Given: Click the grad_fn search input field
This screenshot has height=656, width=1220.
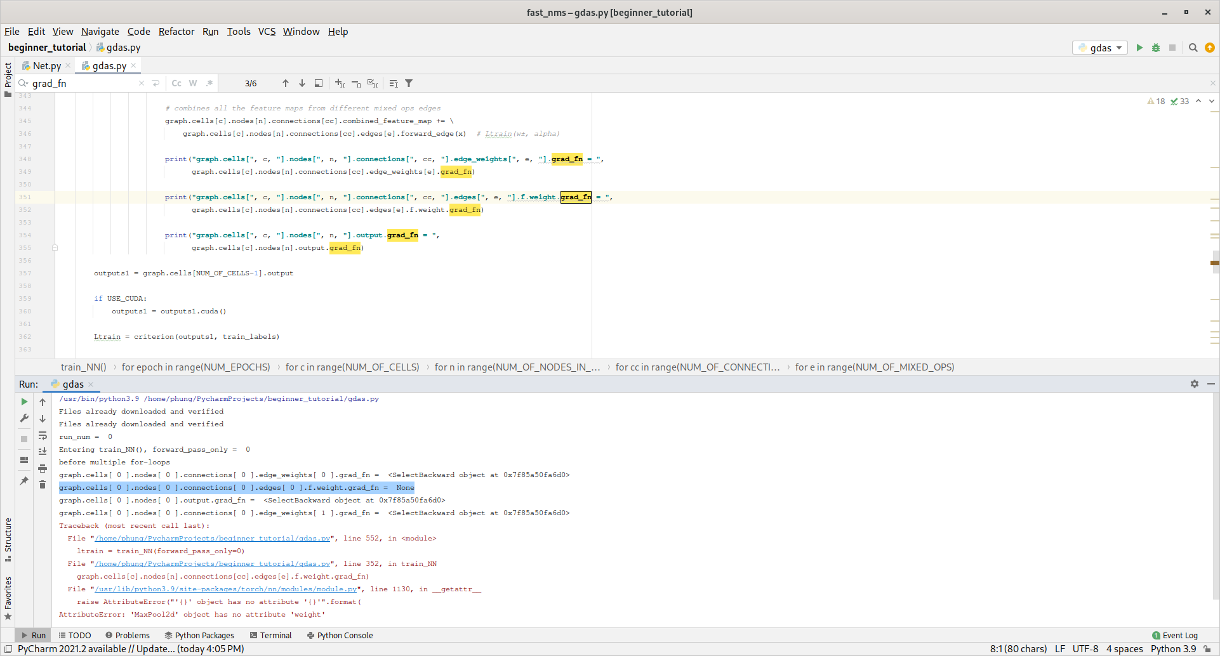Looking at the screenshot, I should [x=83, y=83].
